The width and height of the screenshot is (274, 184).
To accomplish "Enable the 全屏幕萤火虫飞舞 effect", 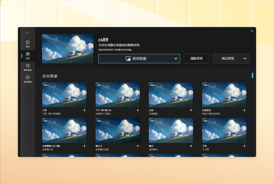I will (64, 131).
